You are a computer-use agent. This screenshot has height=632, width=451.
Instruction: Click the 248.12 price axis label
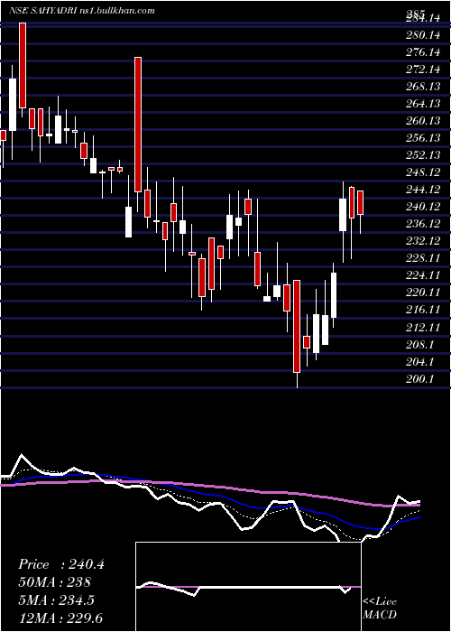(x=423, y=173)
